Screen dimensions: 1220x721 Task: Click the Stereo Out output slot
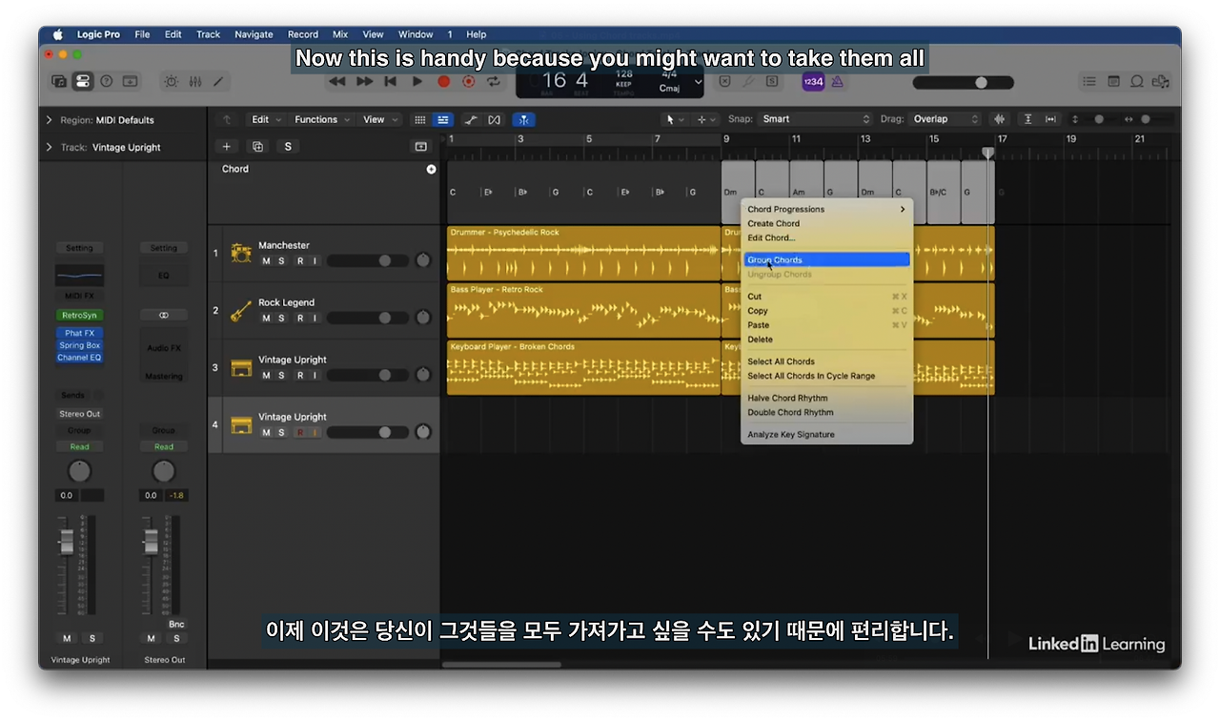[x=79, y=414]
